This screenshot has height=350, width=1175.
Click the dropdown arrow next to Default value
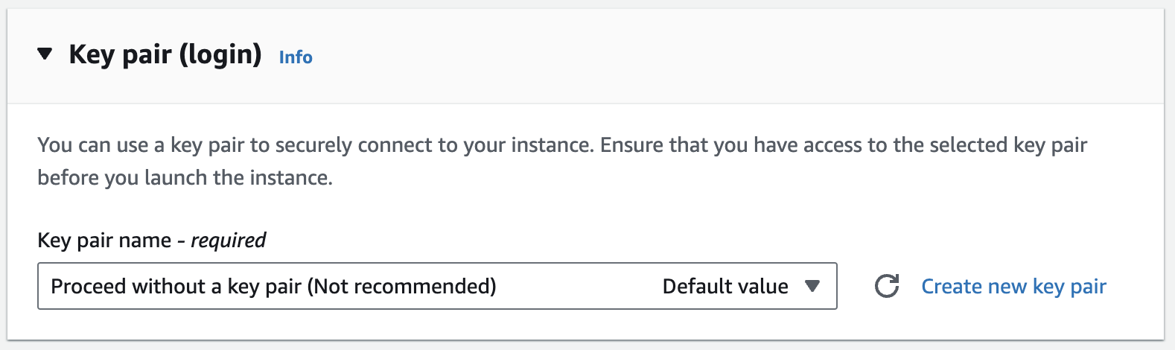point(812,286)
